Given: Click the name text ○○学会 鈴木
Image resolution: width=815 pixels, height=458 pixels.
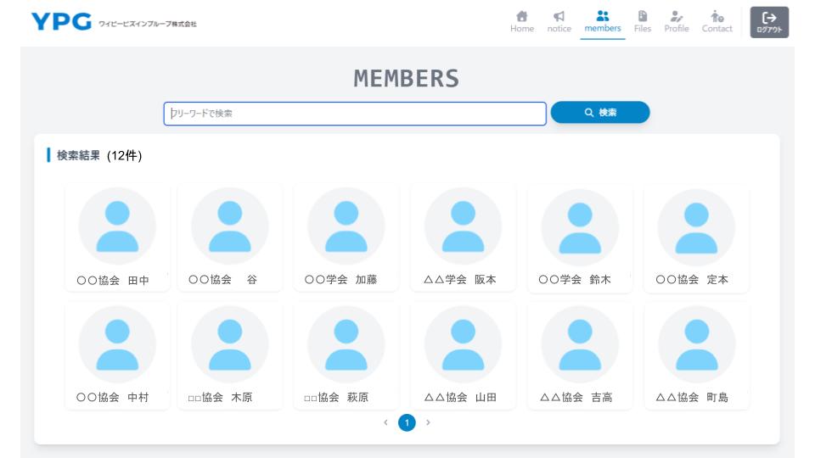Looking at the screenshot, I should tap(575, 279).
